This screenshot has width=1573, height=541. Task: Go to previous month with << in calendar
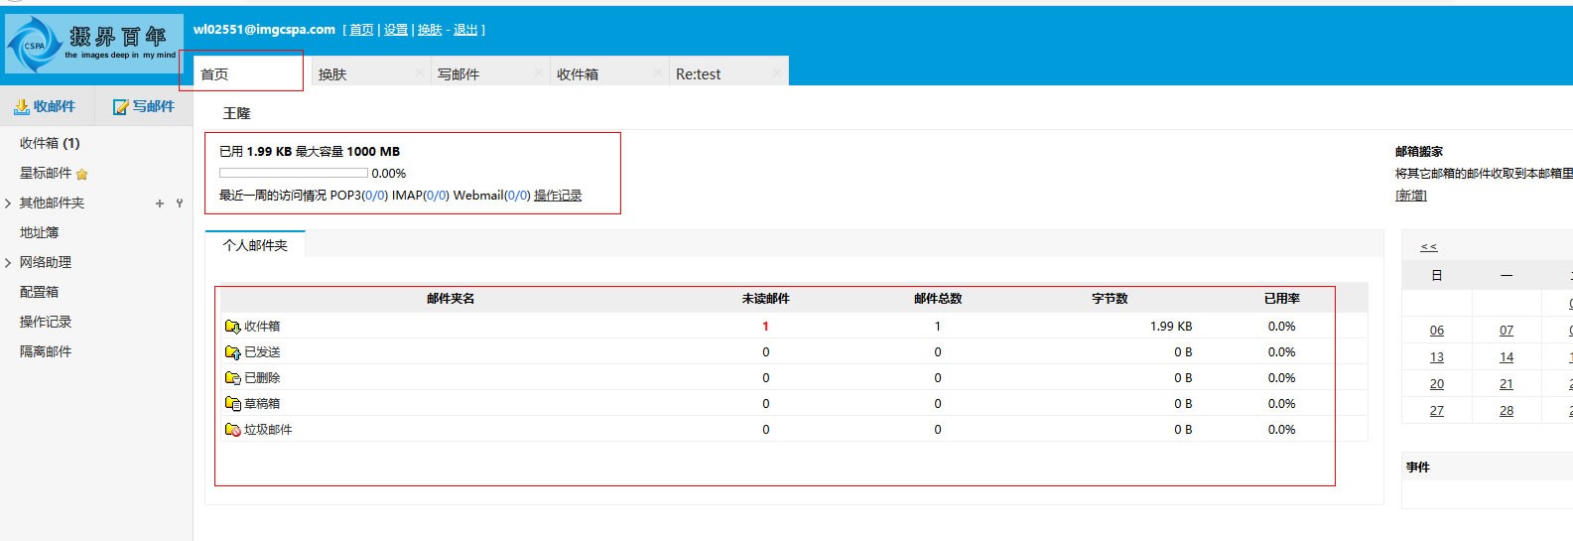click(x=1428, y=247)
